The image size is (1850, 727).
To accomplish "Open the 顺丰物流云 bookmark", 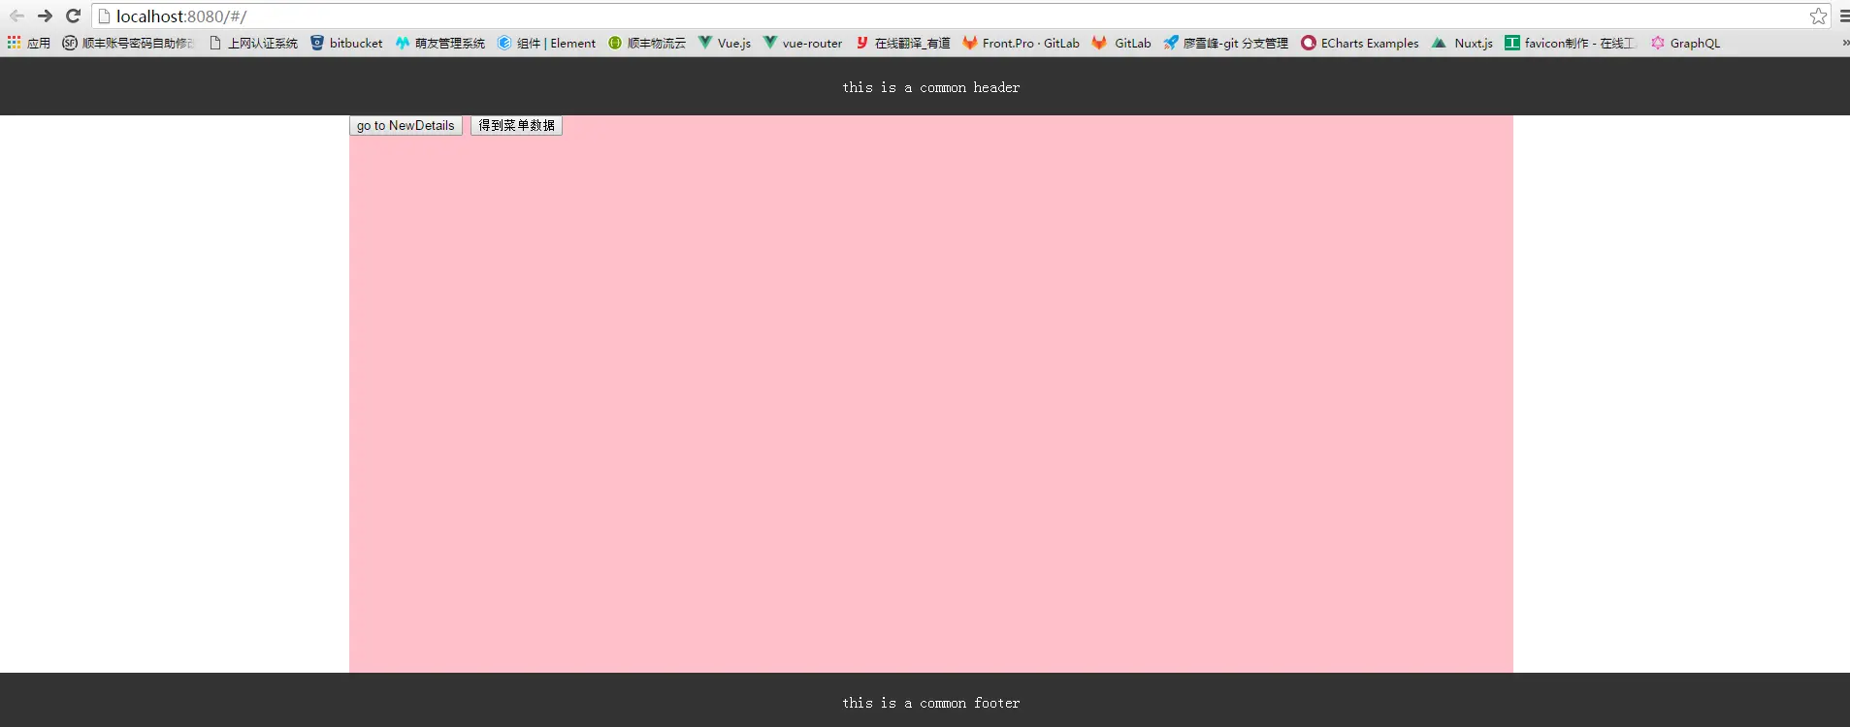I will (x=647, y=43).
